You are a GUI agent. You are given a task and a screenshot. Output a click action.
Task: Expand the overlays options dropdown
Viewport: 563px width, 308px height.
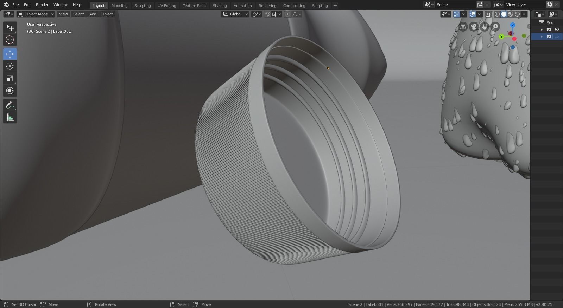click(x=480, y=14)
